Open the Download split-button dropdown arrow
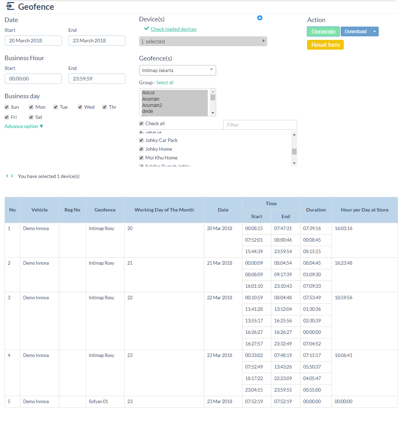The image size is (398, 422). [x=375, y=31]
